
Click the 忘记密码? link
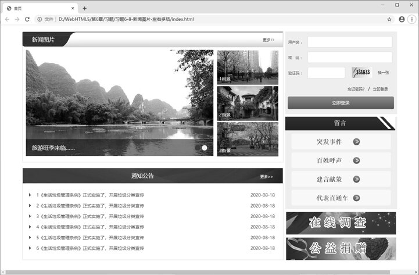click(x=356, y=89)
